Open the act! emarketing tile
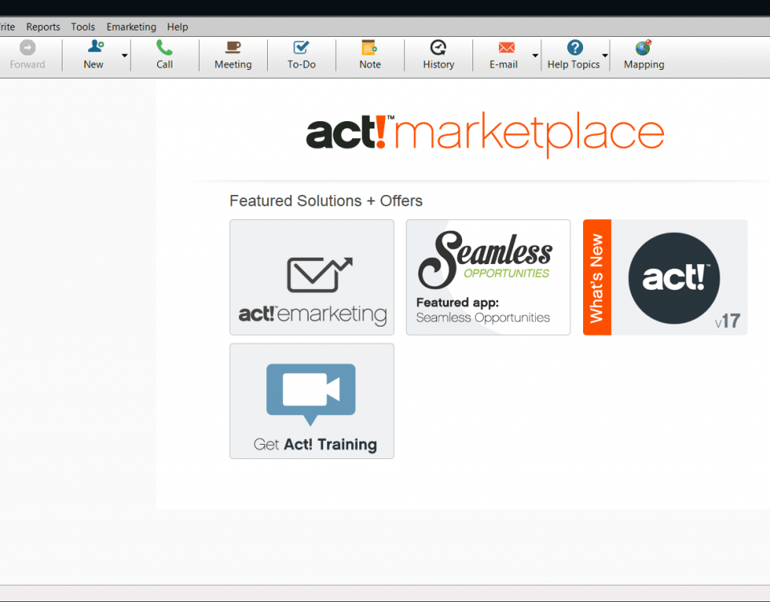The height and width of the screenshot is (602, 770). [312, 277]
